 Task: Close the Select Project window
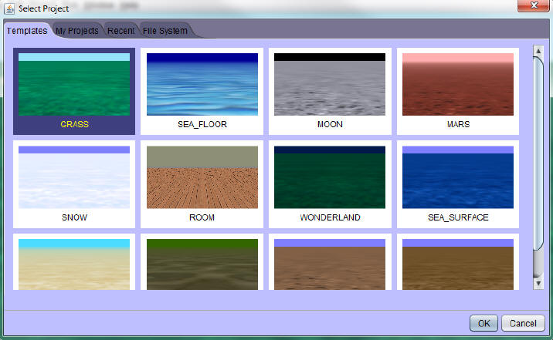[x=534, y=5]
